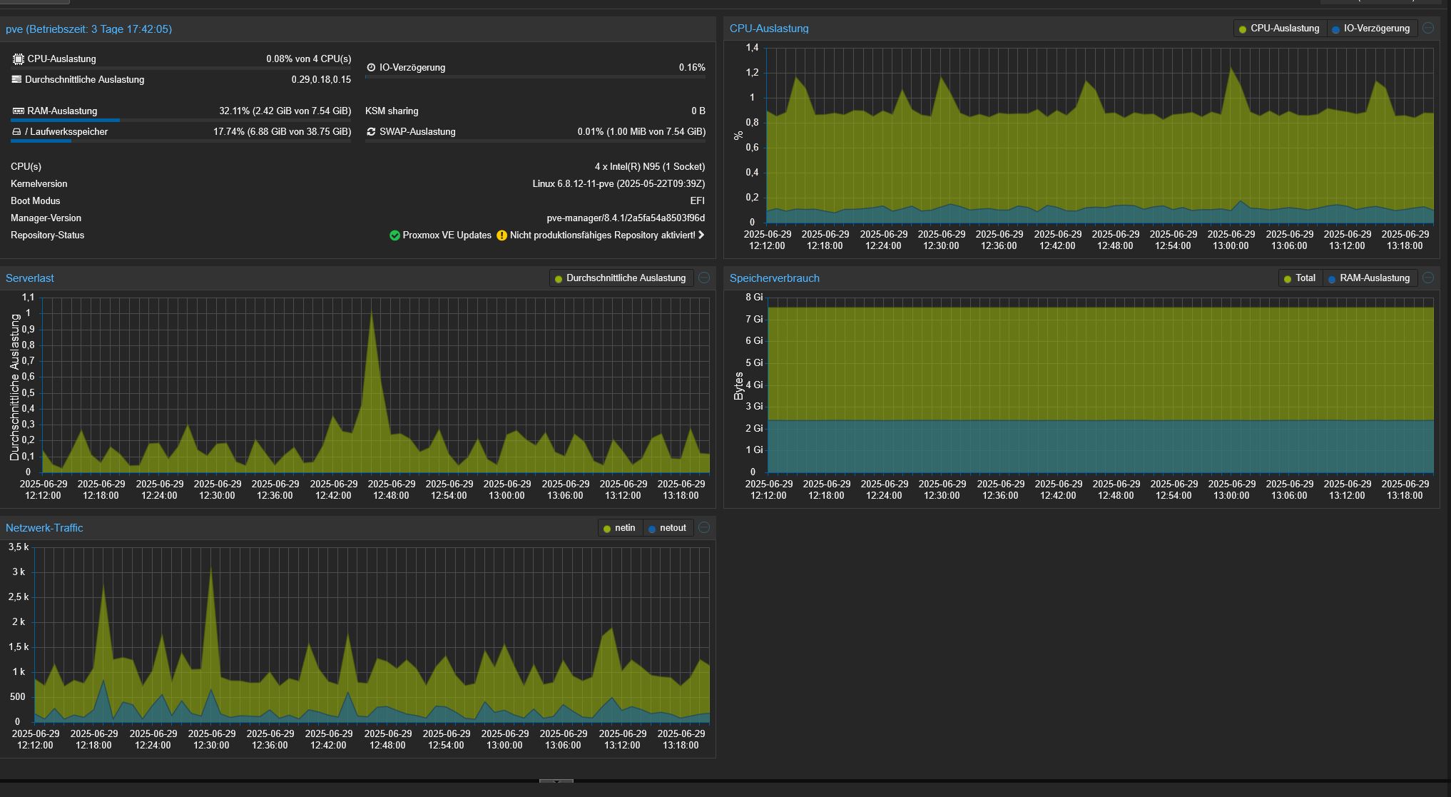
Task: Click the load value '0.29,0.18,0.15'
Action: coord(321,80)
